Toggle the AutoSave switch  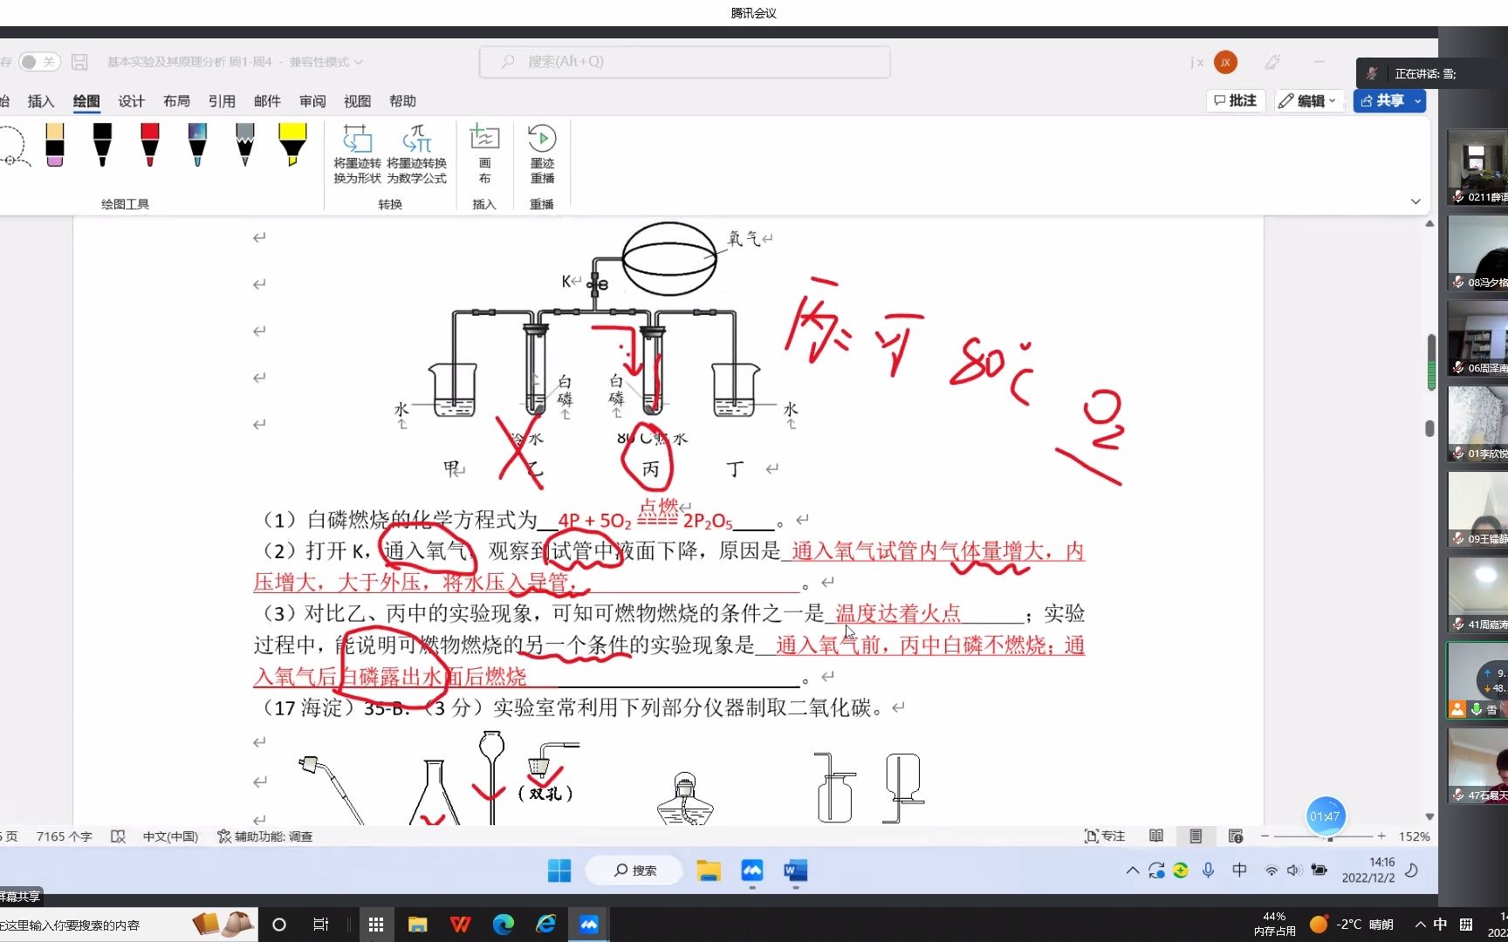(x=39, y=62)
